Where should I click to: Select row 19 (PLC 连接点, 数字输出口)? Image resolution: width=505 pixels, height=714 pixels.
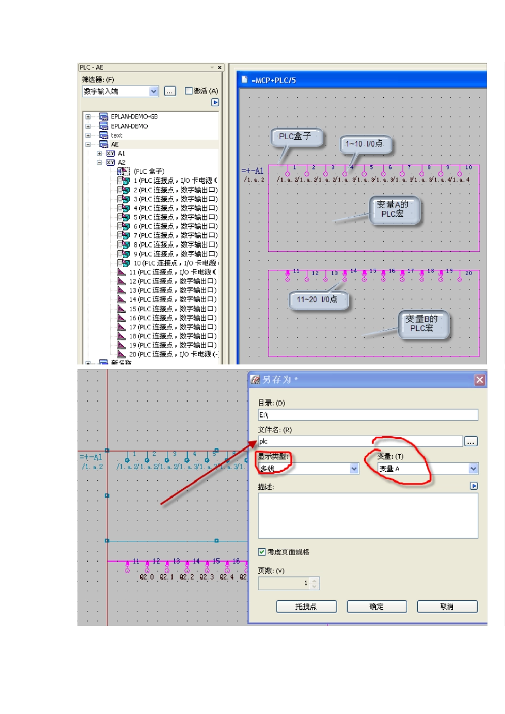pos(173,345)
